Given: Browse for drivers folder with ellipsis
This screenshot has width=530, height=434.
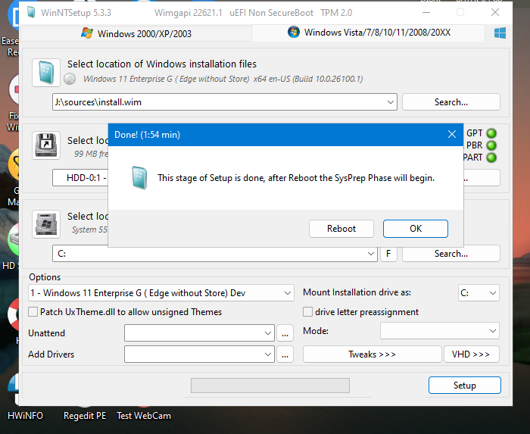Looking at the screenshot, I should tap(285, 354).
